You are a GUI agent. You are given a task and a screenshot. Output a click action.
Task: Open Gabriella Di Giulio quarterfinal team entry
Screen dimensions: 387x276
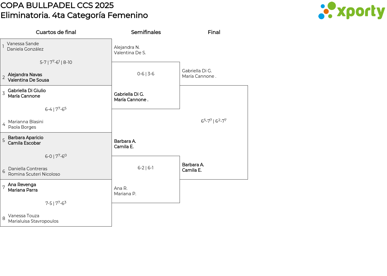(27, 93)
